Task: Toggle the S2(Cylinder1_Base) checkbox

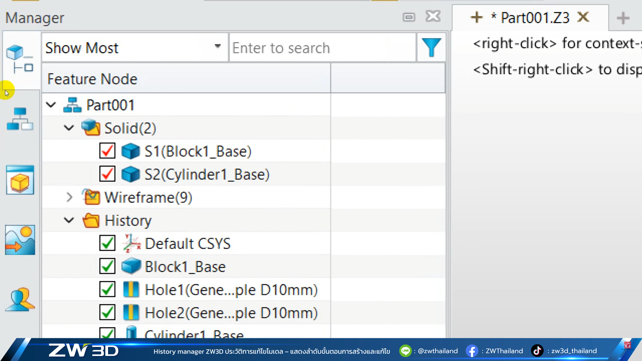Action: (x=107, y=174)
